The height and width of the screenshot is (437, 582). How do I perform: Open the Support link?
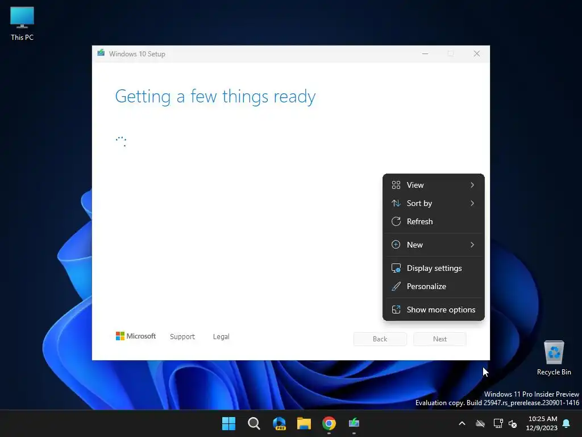182,337
